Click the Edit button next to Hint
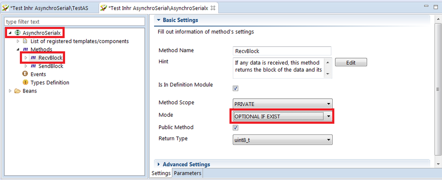The width and height of the screenshot is (442, 180). [x=351, y=63]
